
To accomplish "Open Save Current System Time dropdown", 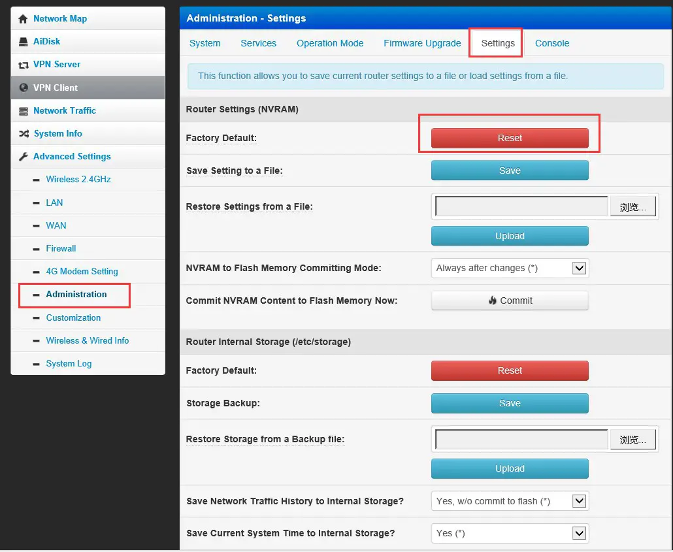I will click(510, 533).
